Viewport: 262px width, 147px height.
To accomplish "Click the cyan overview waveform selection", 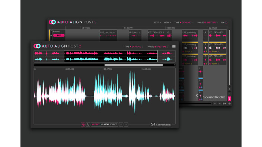I will click(111, 59).
